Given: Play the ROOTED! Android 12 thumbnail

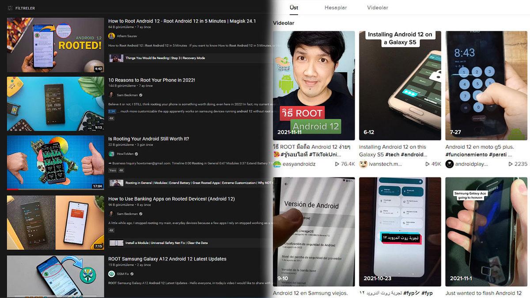Looking at the screenshot, I should 55,45.
